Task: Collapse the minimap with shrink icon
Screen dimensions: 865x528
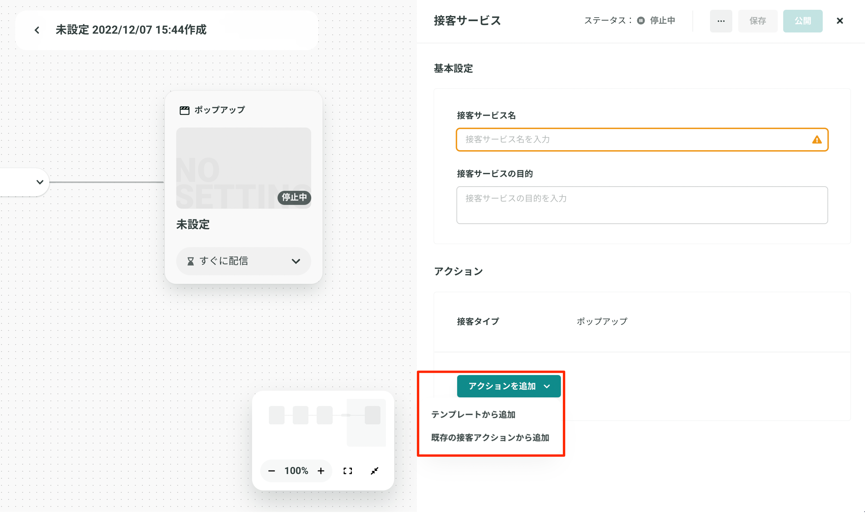Action: pos(375,471)
